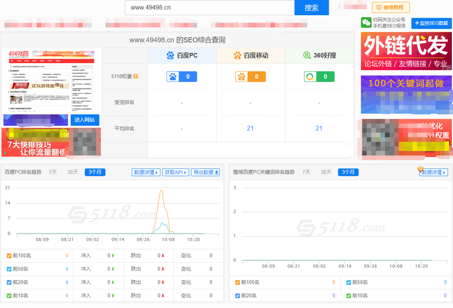Click the 平均排名 row label

click(x=124, y=128)
